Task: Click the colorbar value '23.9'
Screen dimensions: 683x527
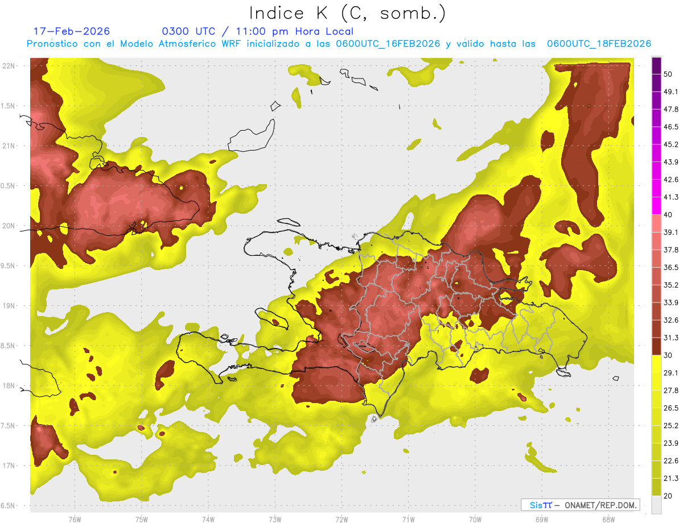Action: click(671, 443)
